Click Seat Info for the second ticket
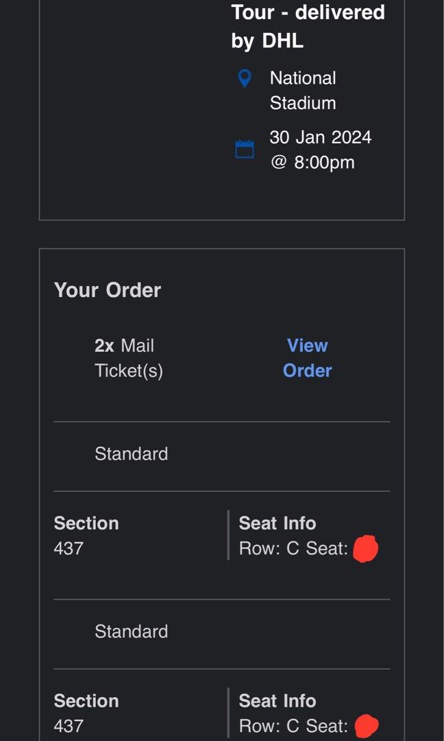The height and width of the screenshot is (741, 444). 277,701
